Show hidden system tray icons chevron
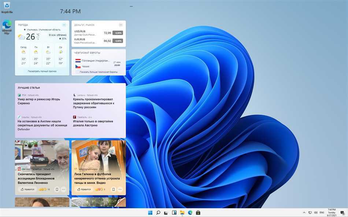The width and height of the screenshot is (348, 217). click(x=304, y=213)
